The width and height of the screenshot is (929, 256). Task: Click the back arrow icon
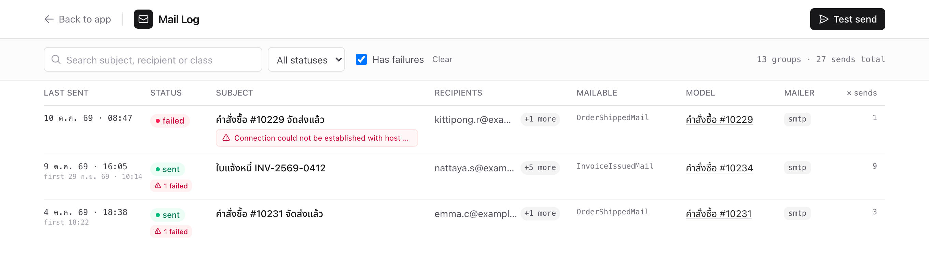click(x=49, y=19)
